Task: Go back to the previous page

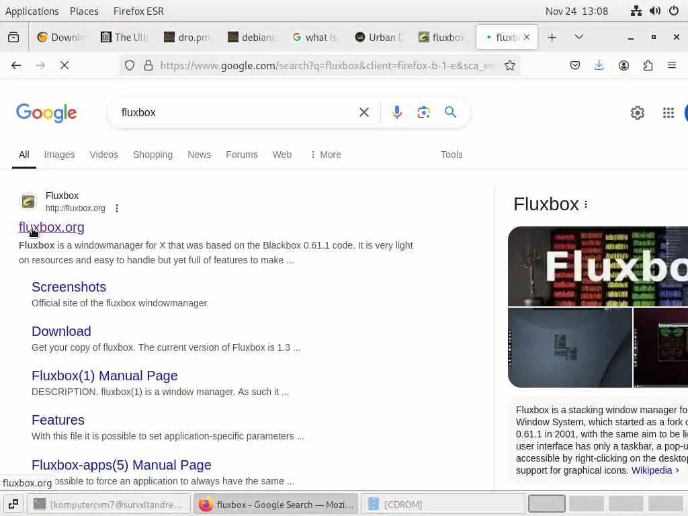Action: 16,65
